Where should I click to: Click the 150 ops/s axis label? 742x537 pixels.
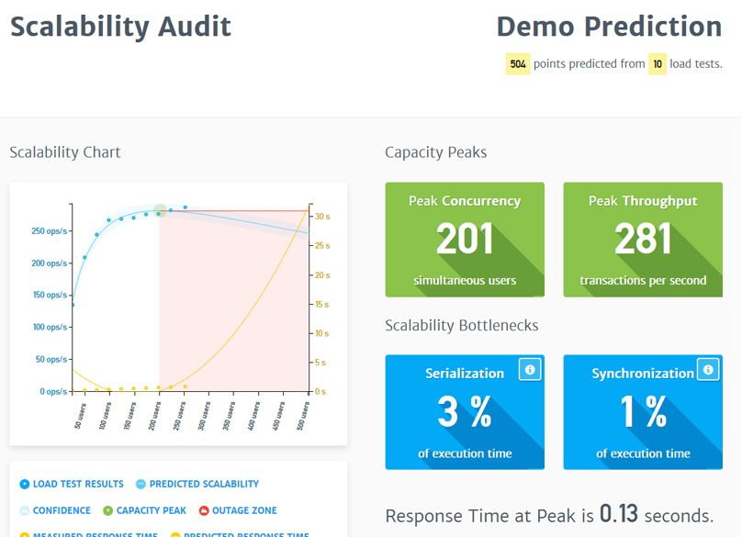pos(50,295)
